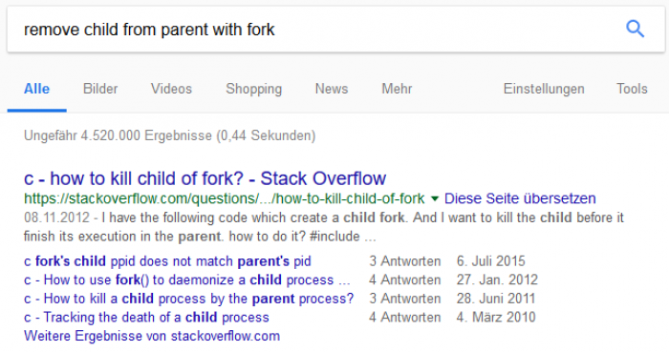This screenshot has height=352, width=669.
Task: Open "How to use fork() to daemonize" link
Action: pos(187,280)
